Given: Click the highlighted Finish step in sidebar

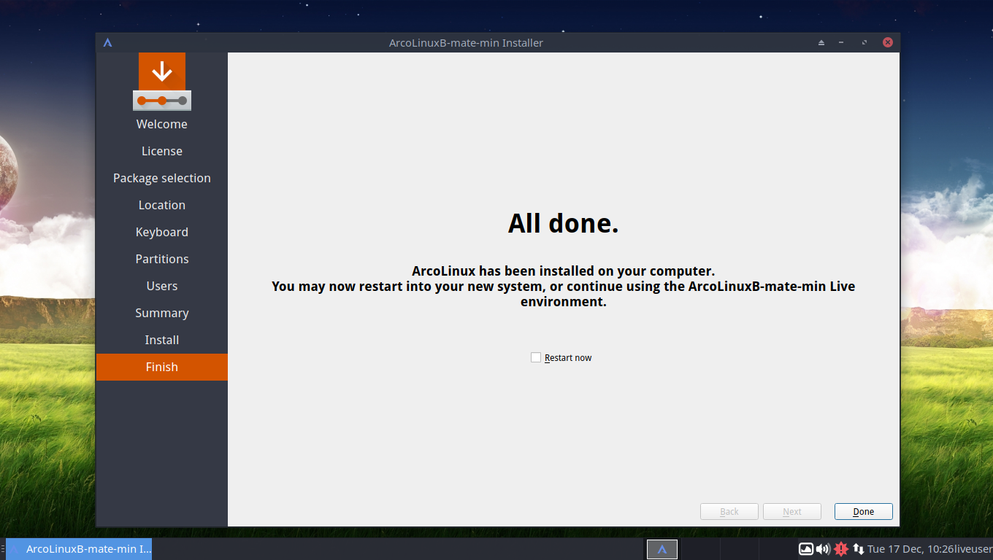Looking at the screenshot, I should [162, 367].
